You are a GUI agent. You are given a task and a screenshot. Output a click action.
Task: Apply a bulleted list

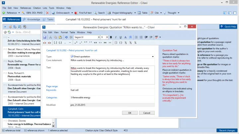pos(136,37)
